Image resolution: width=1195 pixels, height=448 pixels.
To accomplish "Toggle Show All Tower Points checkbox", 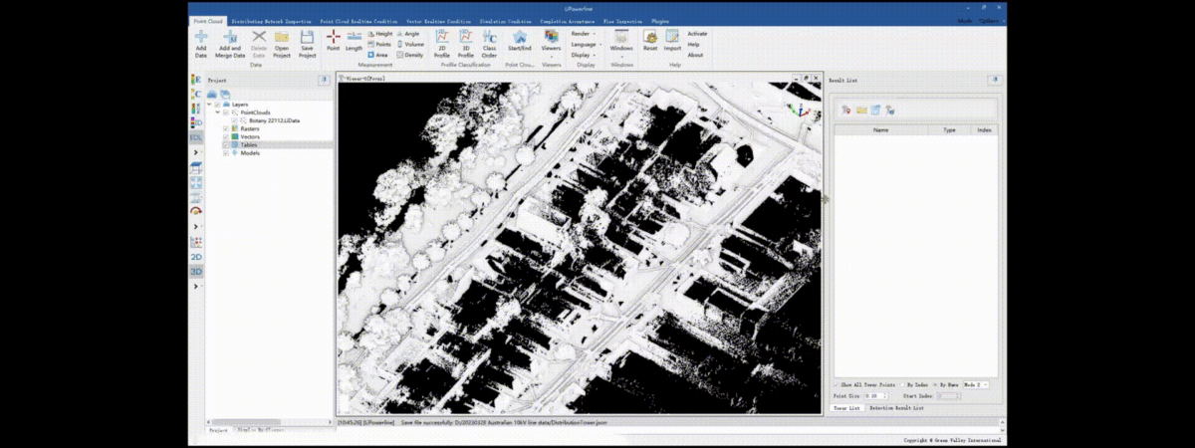I will click(836, 384).
